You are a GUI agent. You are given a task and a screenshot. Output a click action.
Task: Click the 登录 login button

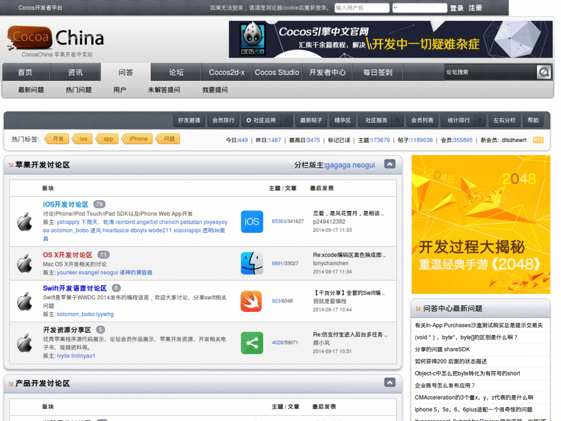click(x=457, y=8)
